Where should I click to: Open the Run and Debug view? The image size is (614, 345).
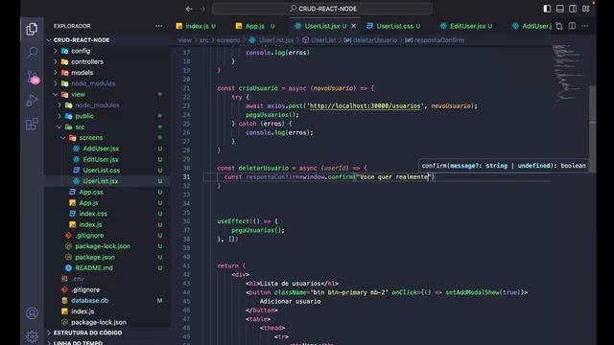[x=32, y=100]
